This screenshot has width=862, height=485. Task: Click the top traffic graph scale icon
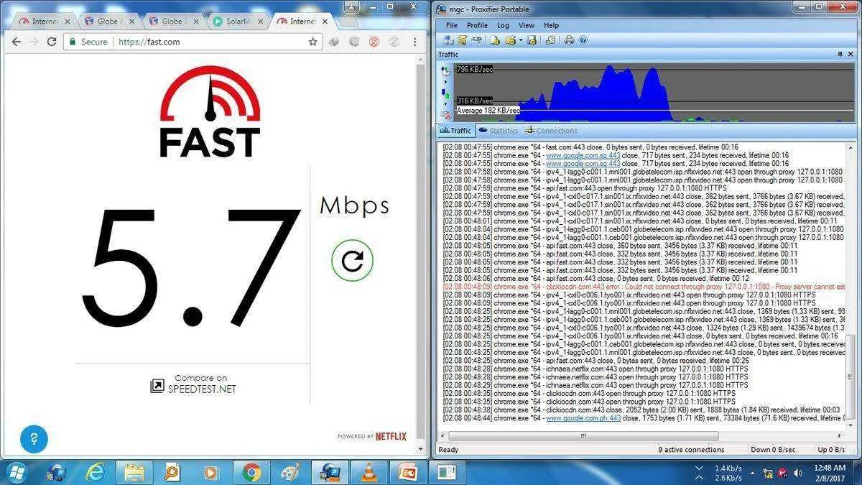pyautogui.click(x=445, y=70)
